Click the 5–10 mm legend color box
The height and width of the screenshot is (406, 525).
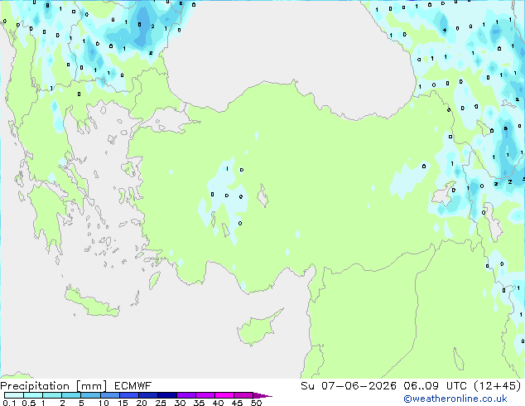click(90, 395)
